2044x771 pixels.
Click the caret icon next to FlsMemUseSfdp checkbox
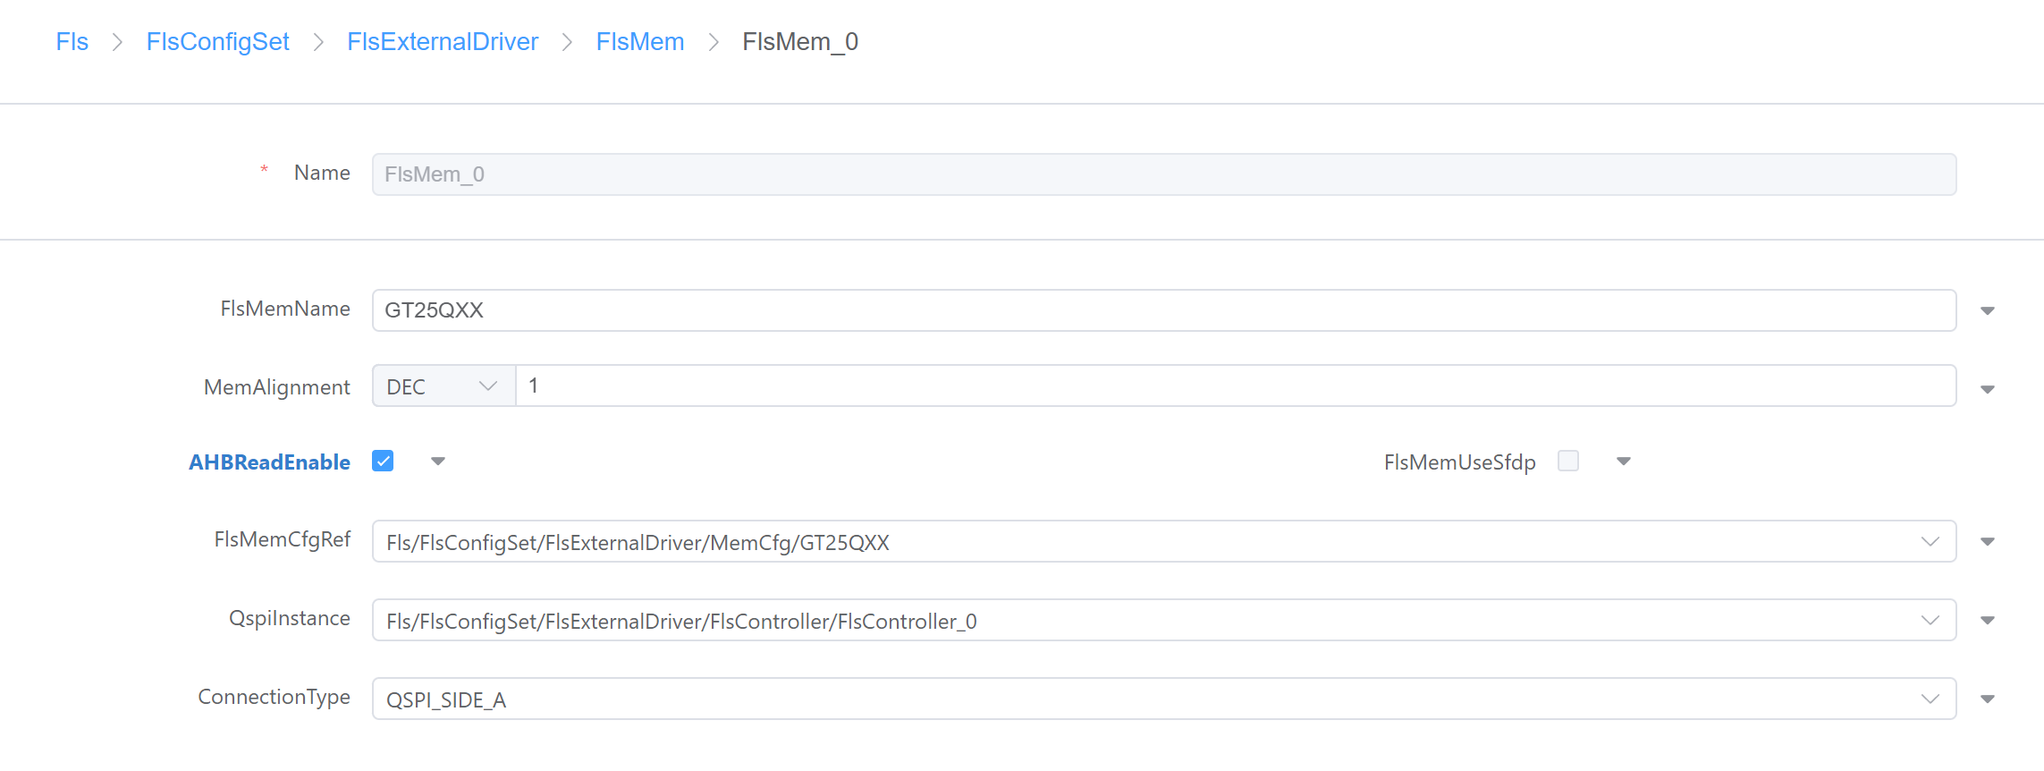coord(1624,462)
